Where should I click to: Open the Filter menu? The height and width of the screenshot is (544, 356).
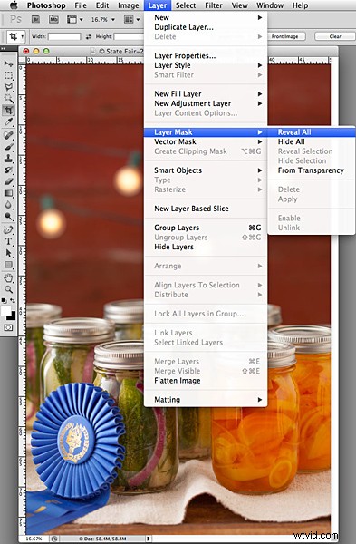[x=214, y=5]
